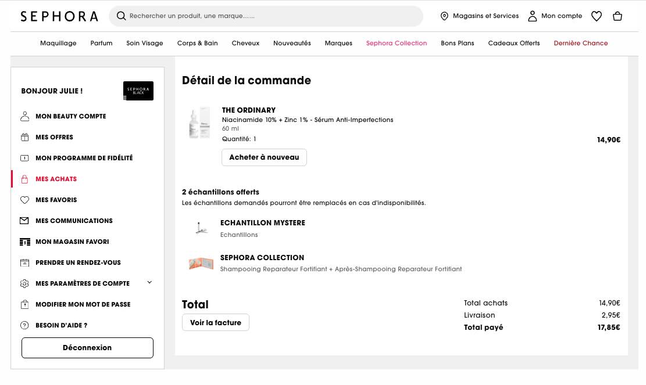Click the Sephora Black loyalty card
646x385 pixels.
(138, 91)
